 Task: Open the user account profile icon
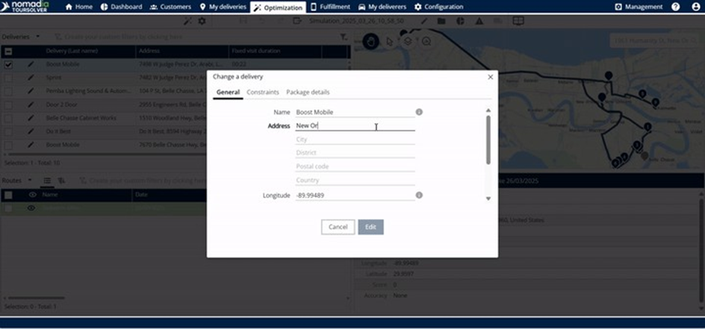[693, 7]
